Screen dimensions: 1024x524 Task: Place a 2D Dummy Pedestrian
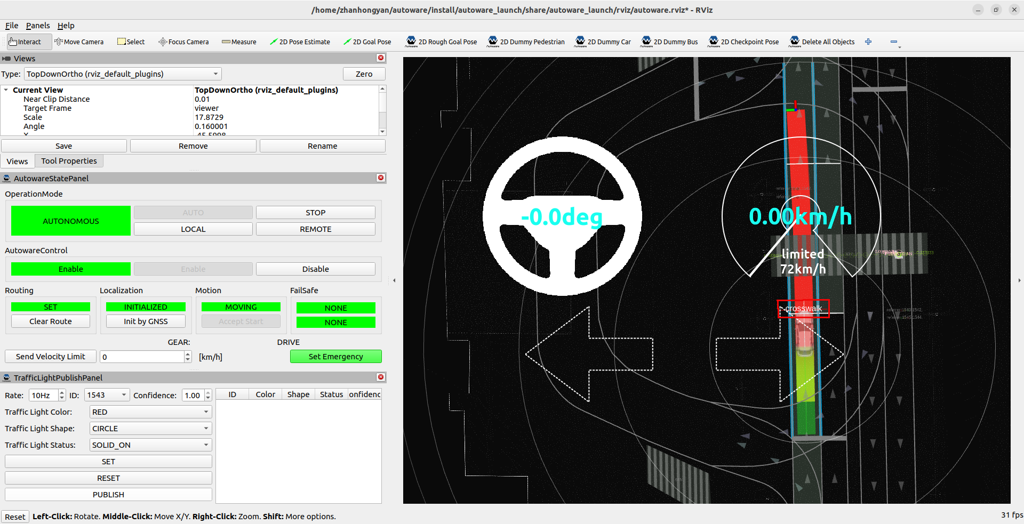coord(526,42)
